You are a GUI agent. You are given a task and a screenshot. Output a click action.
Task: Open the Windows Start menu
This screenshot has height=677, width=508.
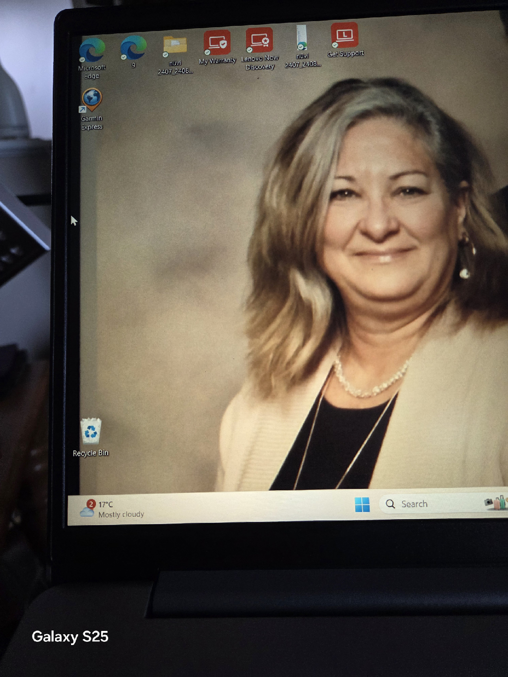(x=362, y=504)
